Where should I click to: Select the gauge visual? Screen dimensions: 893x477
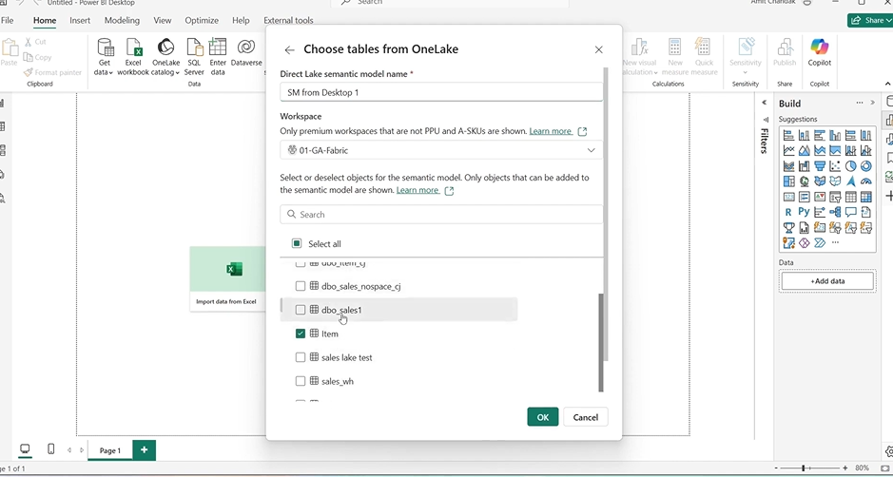(865, 181)
